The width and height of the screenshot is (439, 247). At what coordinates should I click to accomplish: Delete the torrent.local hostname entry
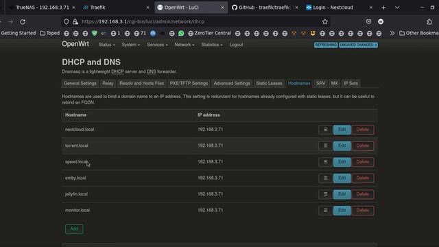pos(363,146)
